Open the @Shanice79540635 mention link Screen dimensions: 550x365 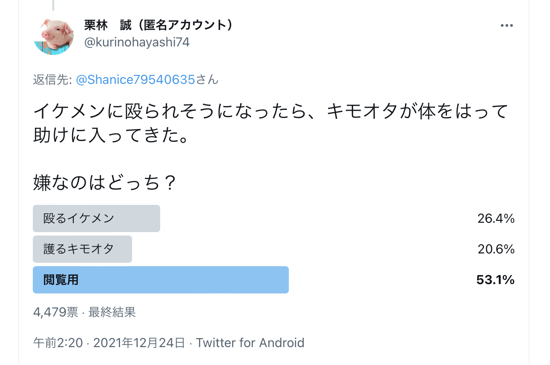(x=135, y=80)
